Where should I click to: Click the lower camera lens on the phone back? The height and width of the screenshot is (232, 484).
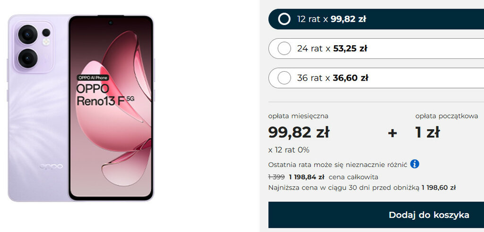click(x=27, y=58)
